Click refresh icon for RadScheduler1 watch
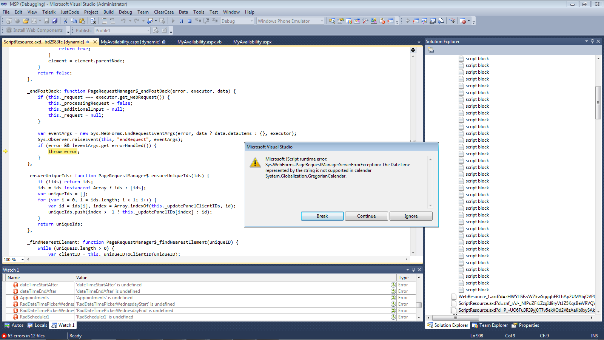Screen dimensions: 604x340 click(x=393, y=317)
